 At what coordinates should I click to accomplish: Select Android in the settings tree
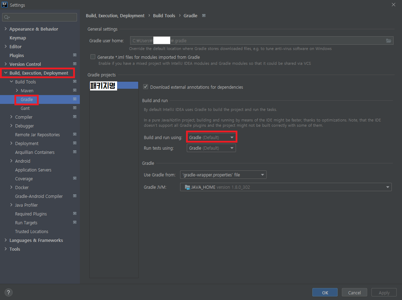coord(23,161)
